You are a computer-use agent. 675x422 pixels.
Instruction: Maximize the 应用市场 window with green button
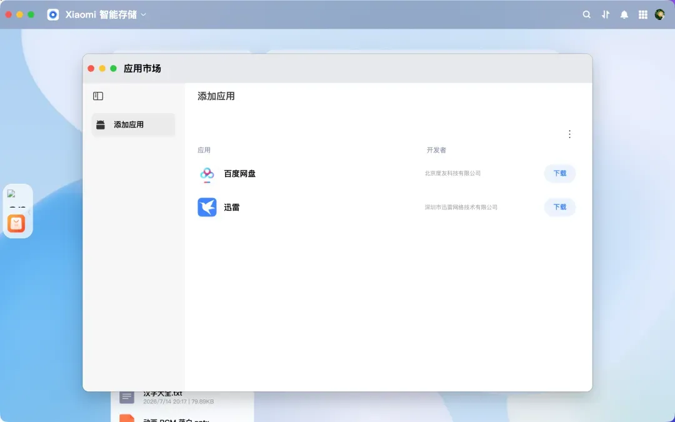click(113, 69)
